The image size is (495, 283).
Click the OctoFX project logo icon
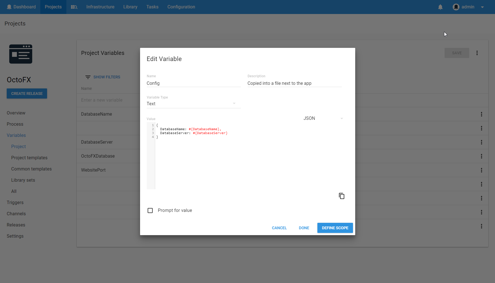[20, 54]
